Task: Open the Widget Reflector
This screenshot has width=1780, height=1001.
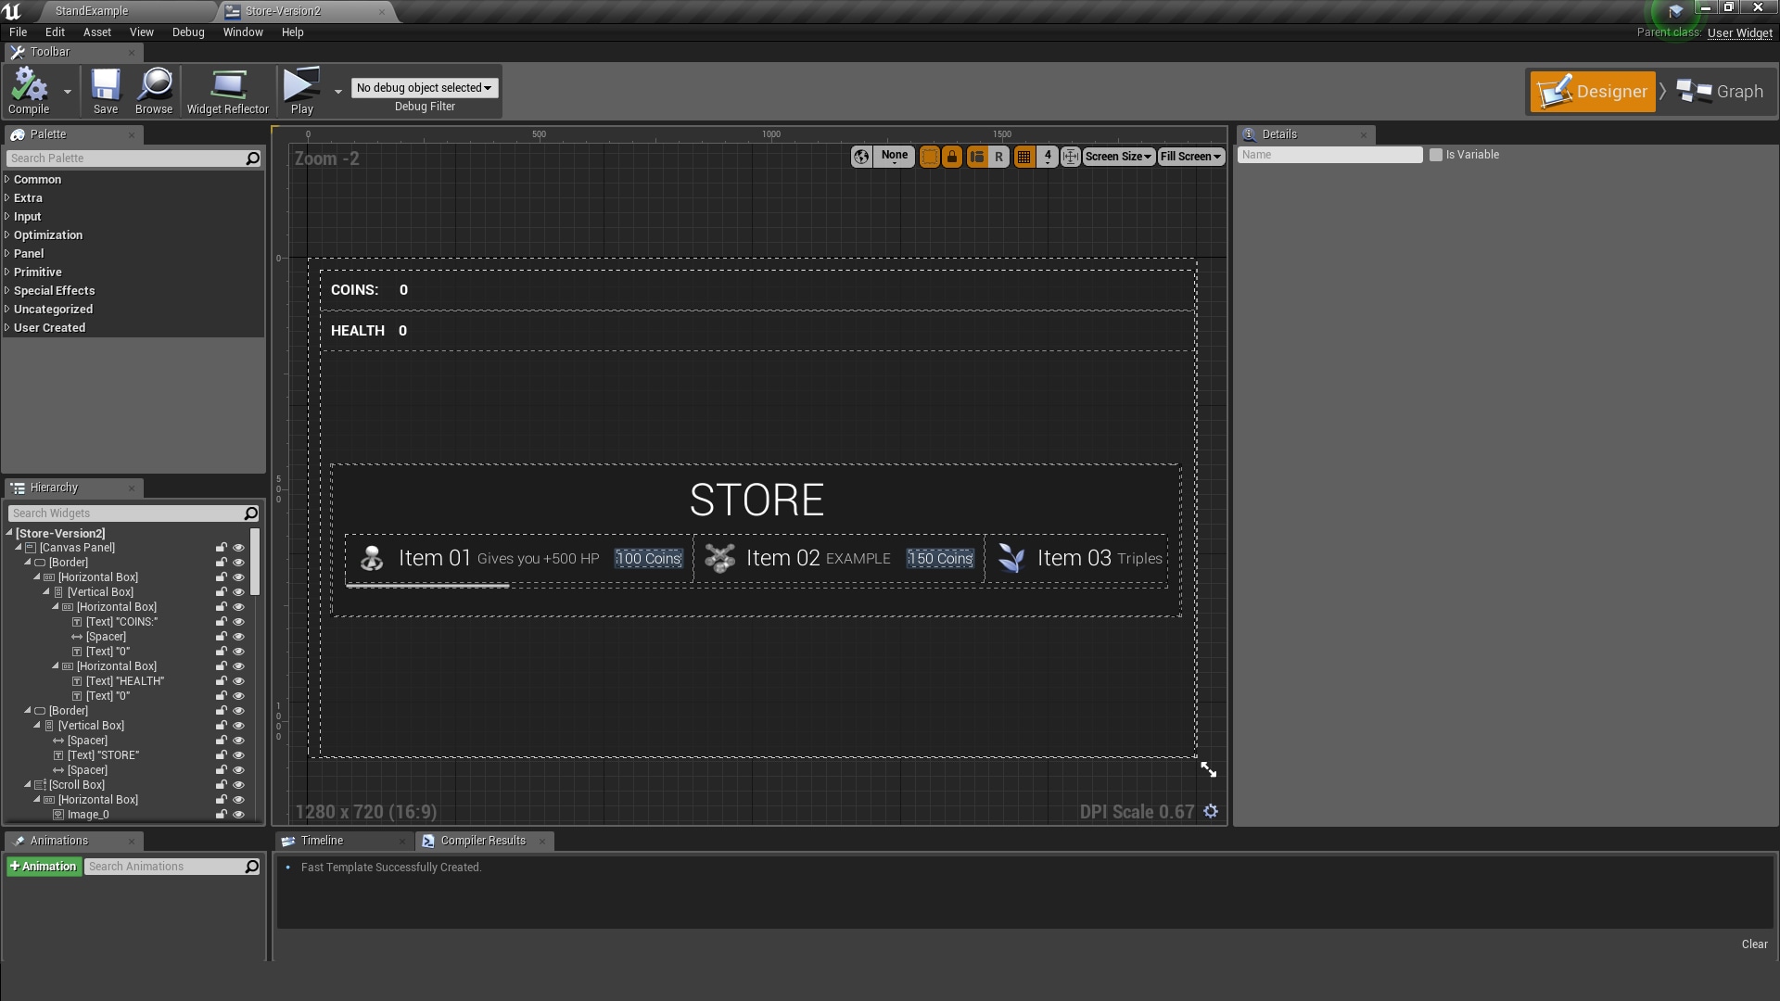Action: 227,91
